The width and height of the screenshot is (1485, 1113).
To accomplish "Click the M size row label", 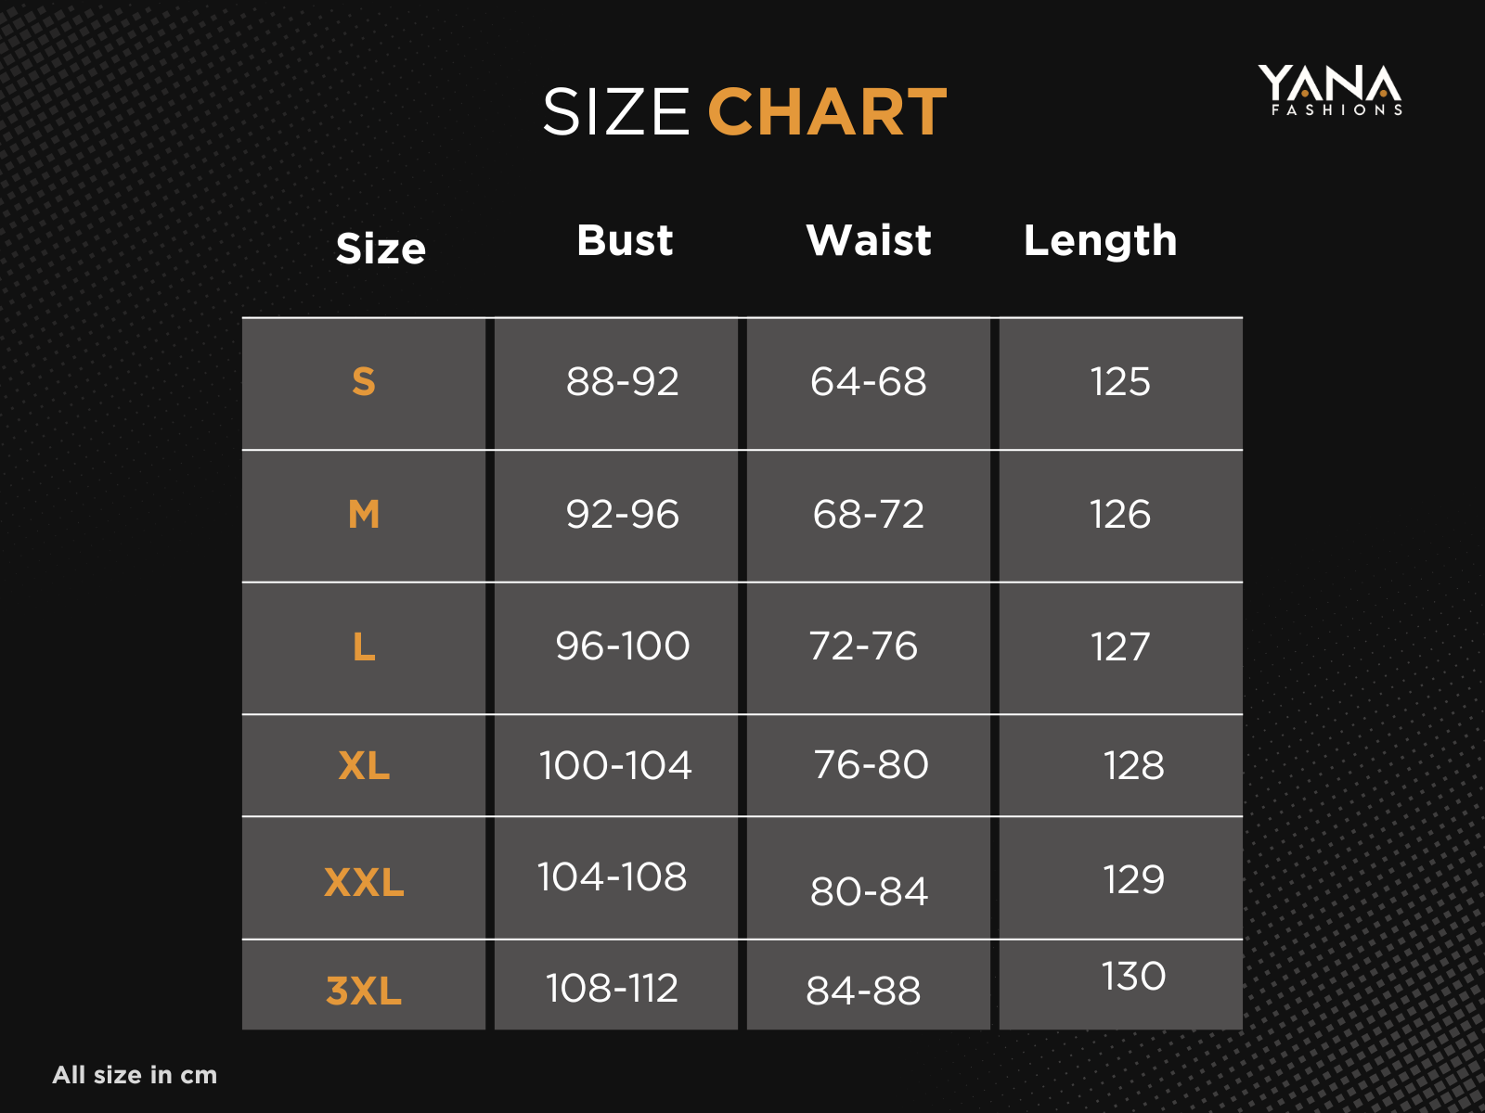I will coord(364,514).
